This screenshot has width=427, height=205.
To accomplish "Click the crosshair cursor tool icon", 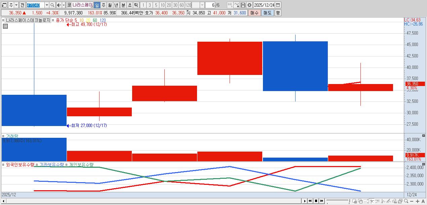I will click(372, 201).
